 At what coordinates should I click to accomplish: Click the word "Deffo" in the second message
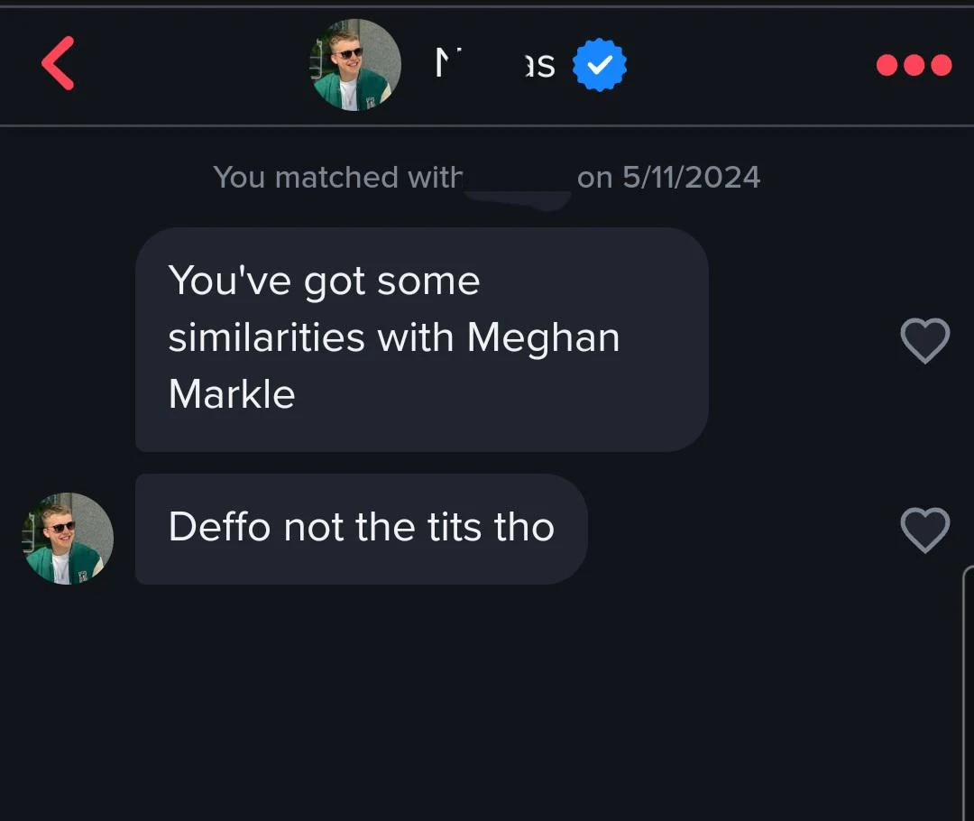tap(219, 527)
